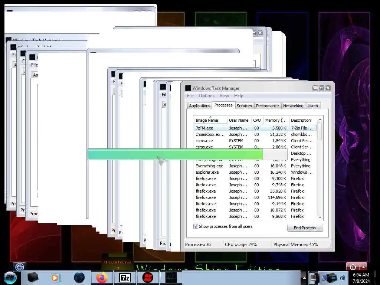This screenshot has width=380, height=285.
Task: Select the Processes tab
Action: [223, 105]
